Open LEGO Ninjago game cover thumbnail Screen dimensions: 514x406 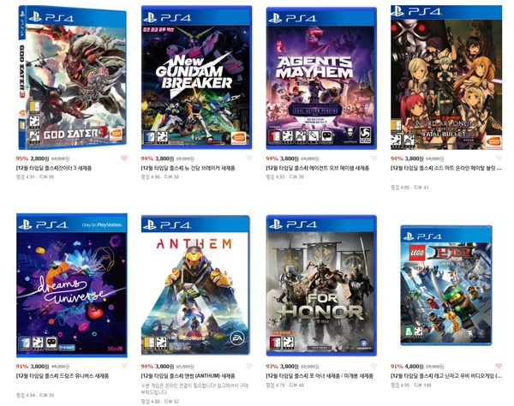coord(446,285)
